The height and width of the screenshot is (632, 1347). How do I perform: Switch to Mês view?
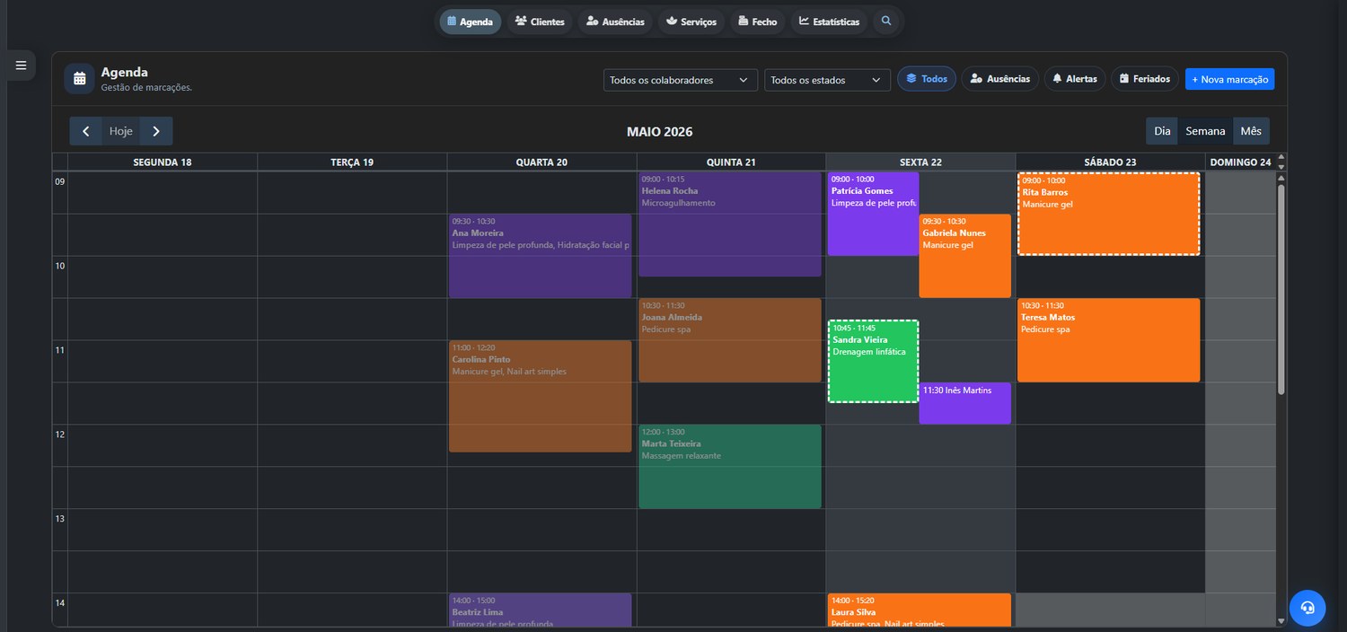pos(1251,131)
